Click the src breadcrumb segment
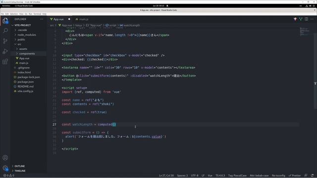 (x=52, y=25)
